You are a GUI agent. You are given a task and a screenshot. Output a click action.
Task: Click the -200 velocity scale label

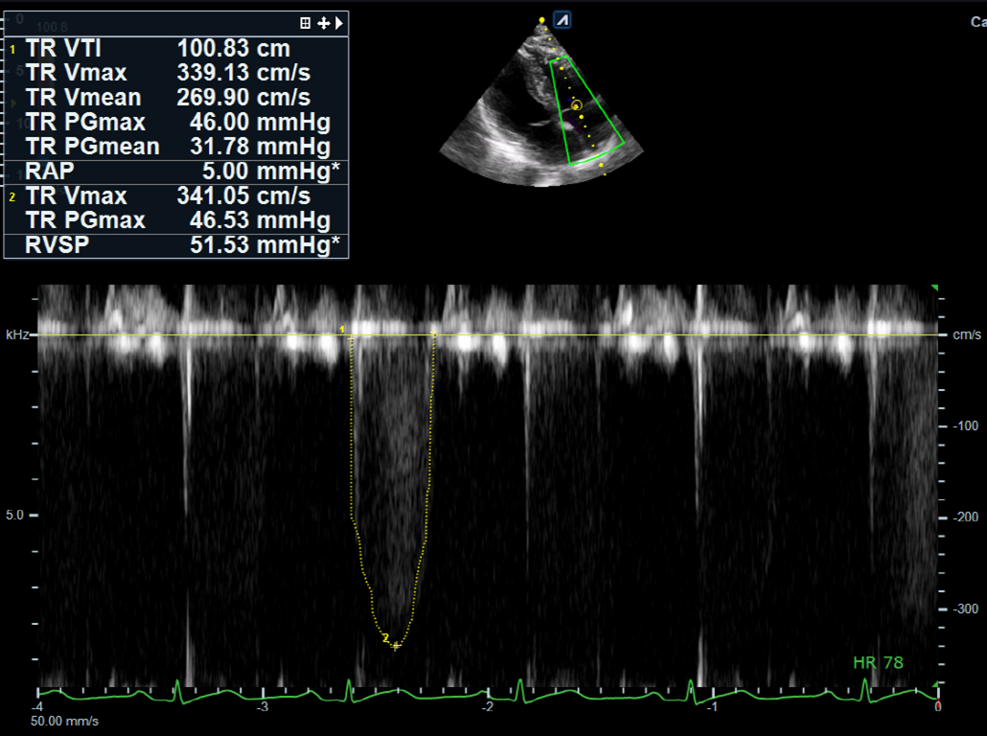point(966,517)
